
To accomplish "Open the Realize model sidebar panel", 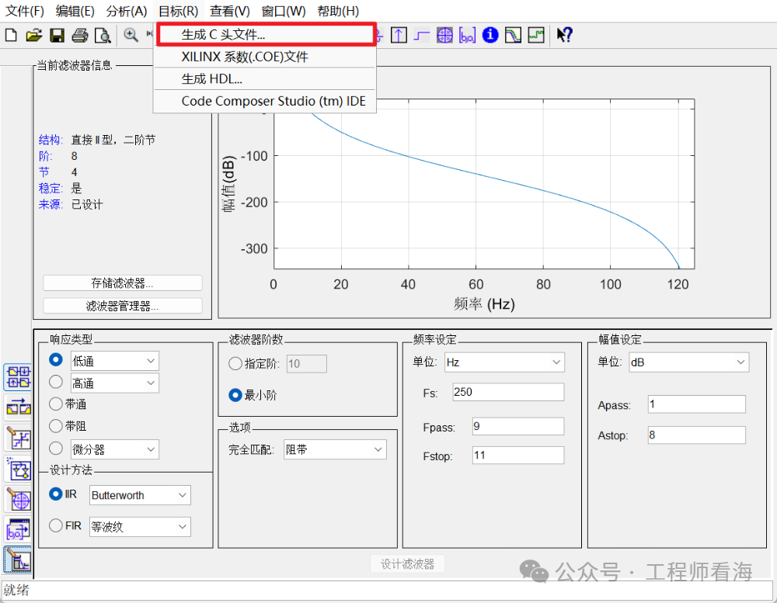I will [x=19, y=470].
